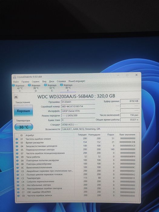Click status dot for attribute C2
159x212 pixels.
click(x=18, y=178)
